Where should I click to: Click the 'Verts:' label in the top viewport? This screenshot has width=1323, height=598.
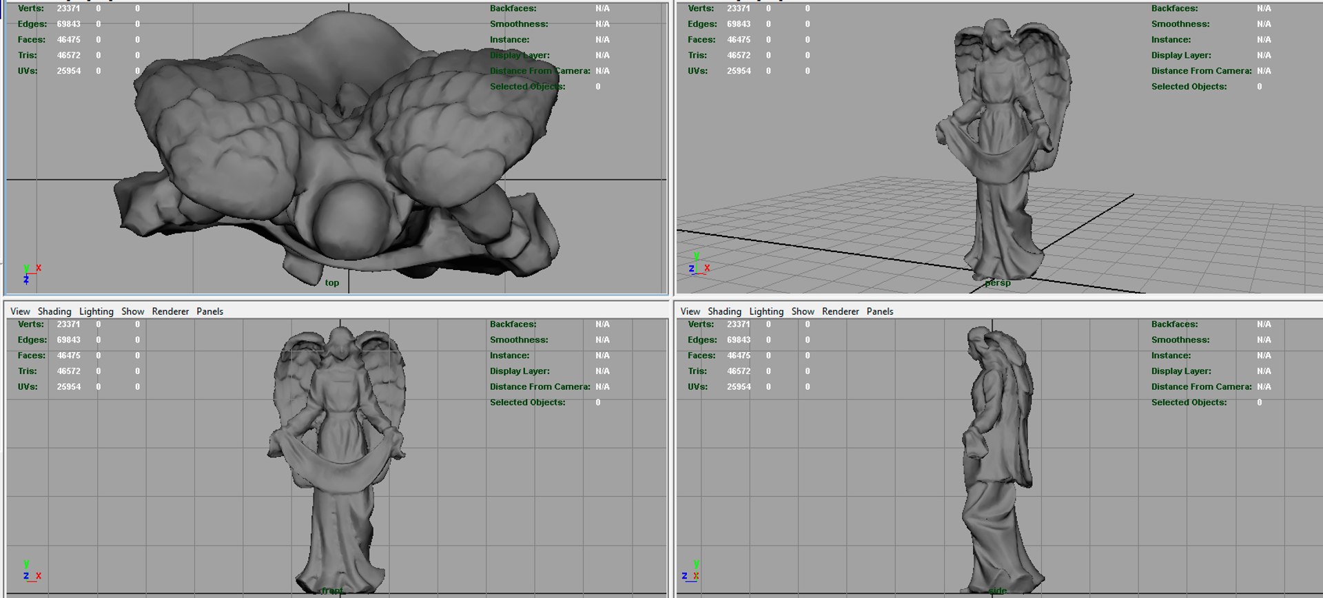click(30, 8)
